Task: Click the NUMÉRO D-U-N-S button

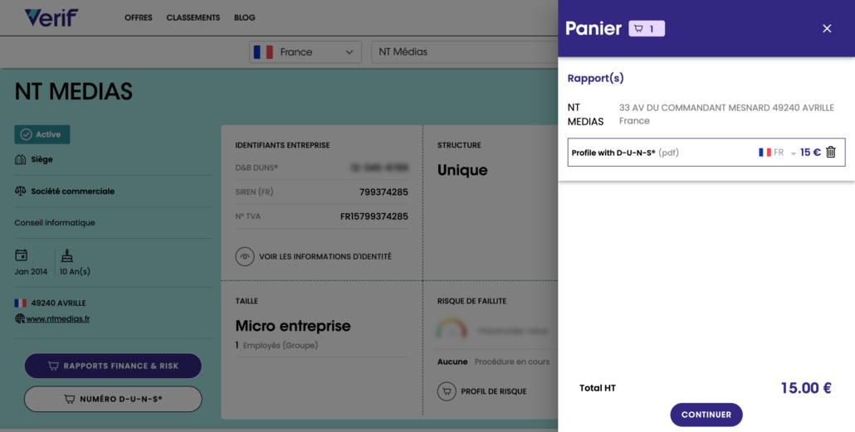Action: [x=113, y=399]
